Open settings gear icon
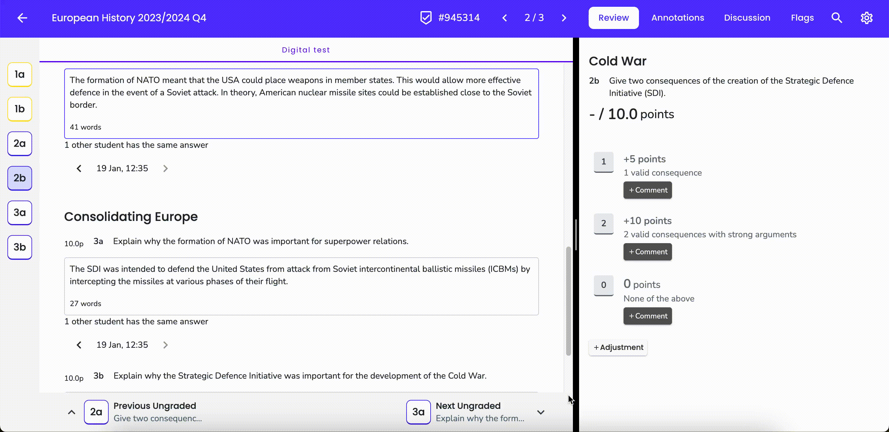The image size is (889, 432). coord(866,18)
